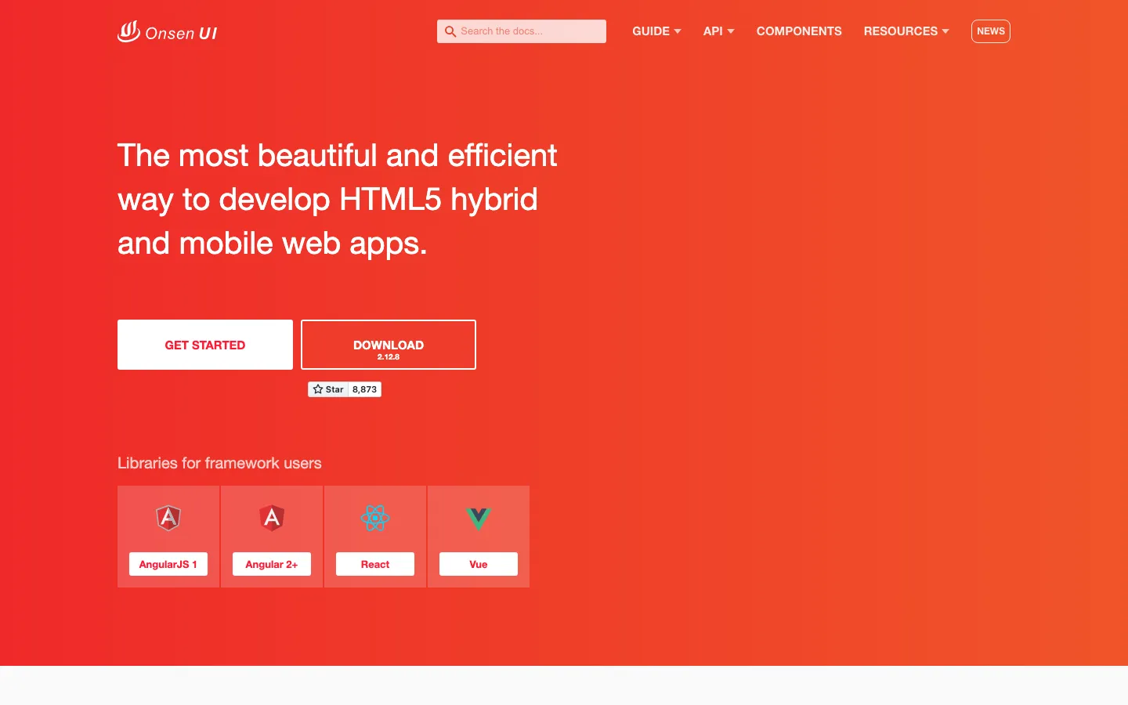Screen dimensions: 1128x705
Task: Focus the Search the docs field
Action: click(x=522, y=31)
